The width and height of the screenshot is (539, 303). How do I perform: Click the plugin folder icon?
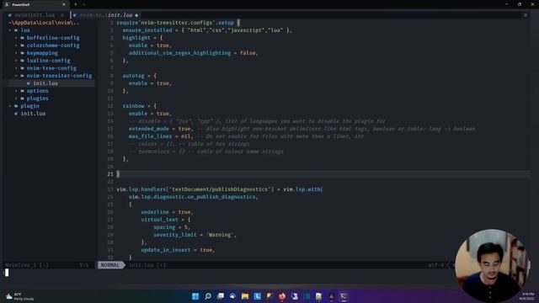tap(16, 106)
